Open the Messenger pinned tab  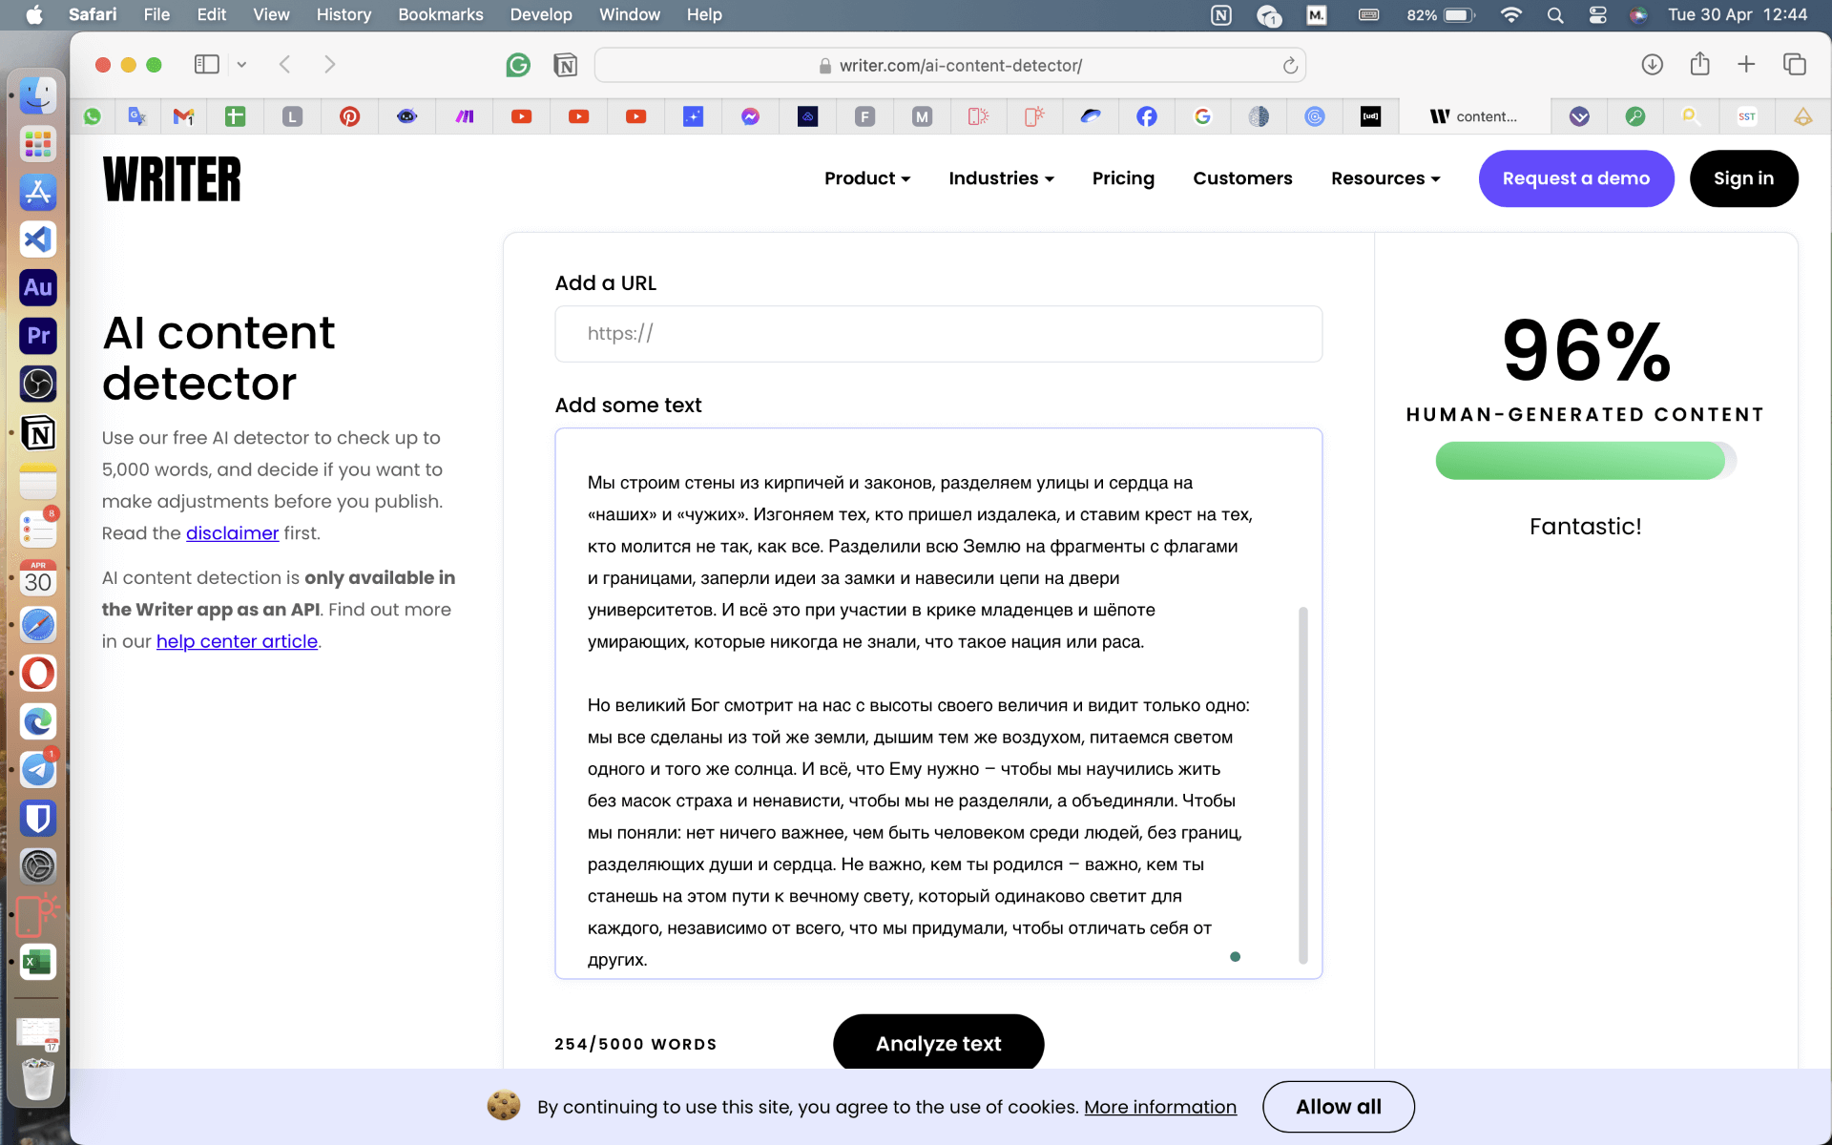751,116
